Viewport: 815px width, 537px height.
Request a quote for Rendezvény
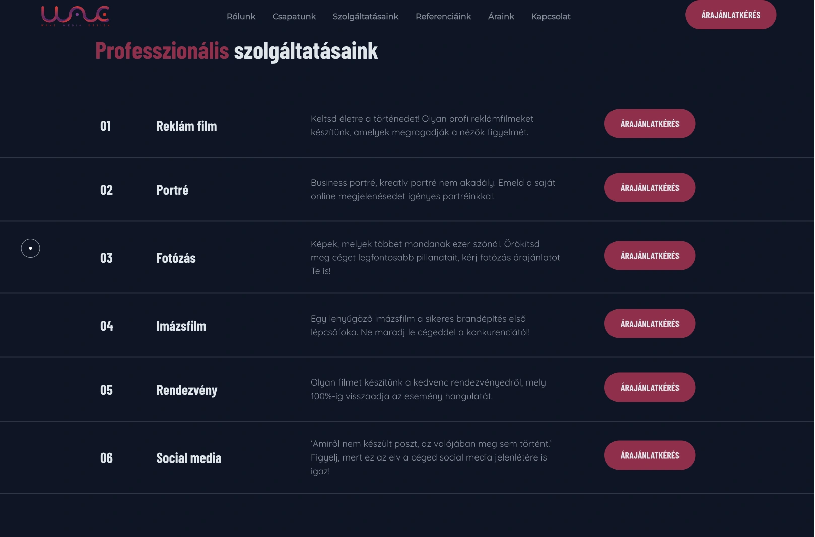650,388
